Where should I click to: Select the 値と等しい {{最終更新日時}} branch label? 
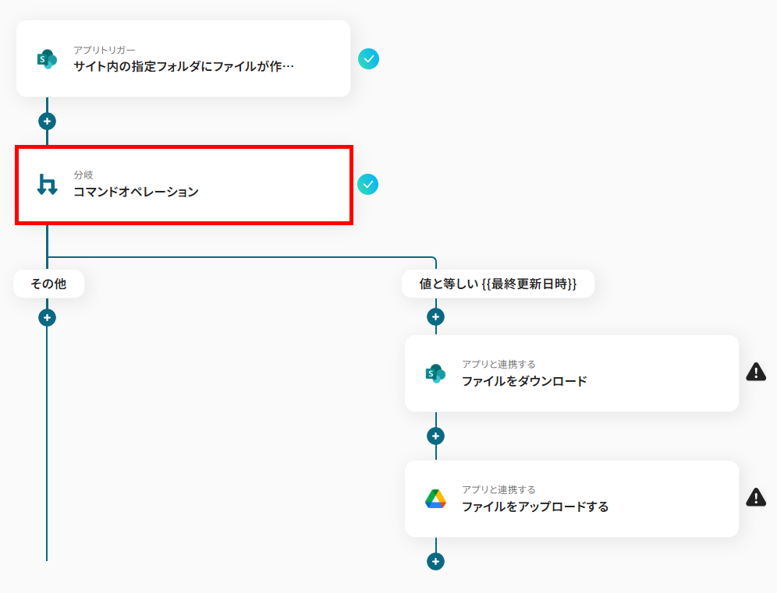click(498, 284)
